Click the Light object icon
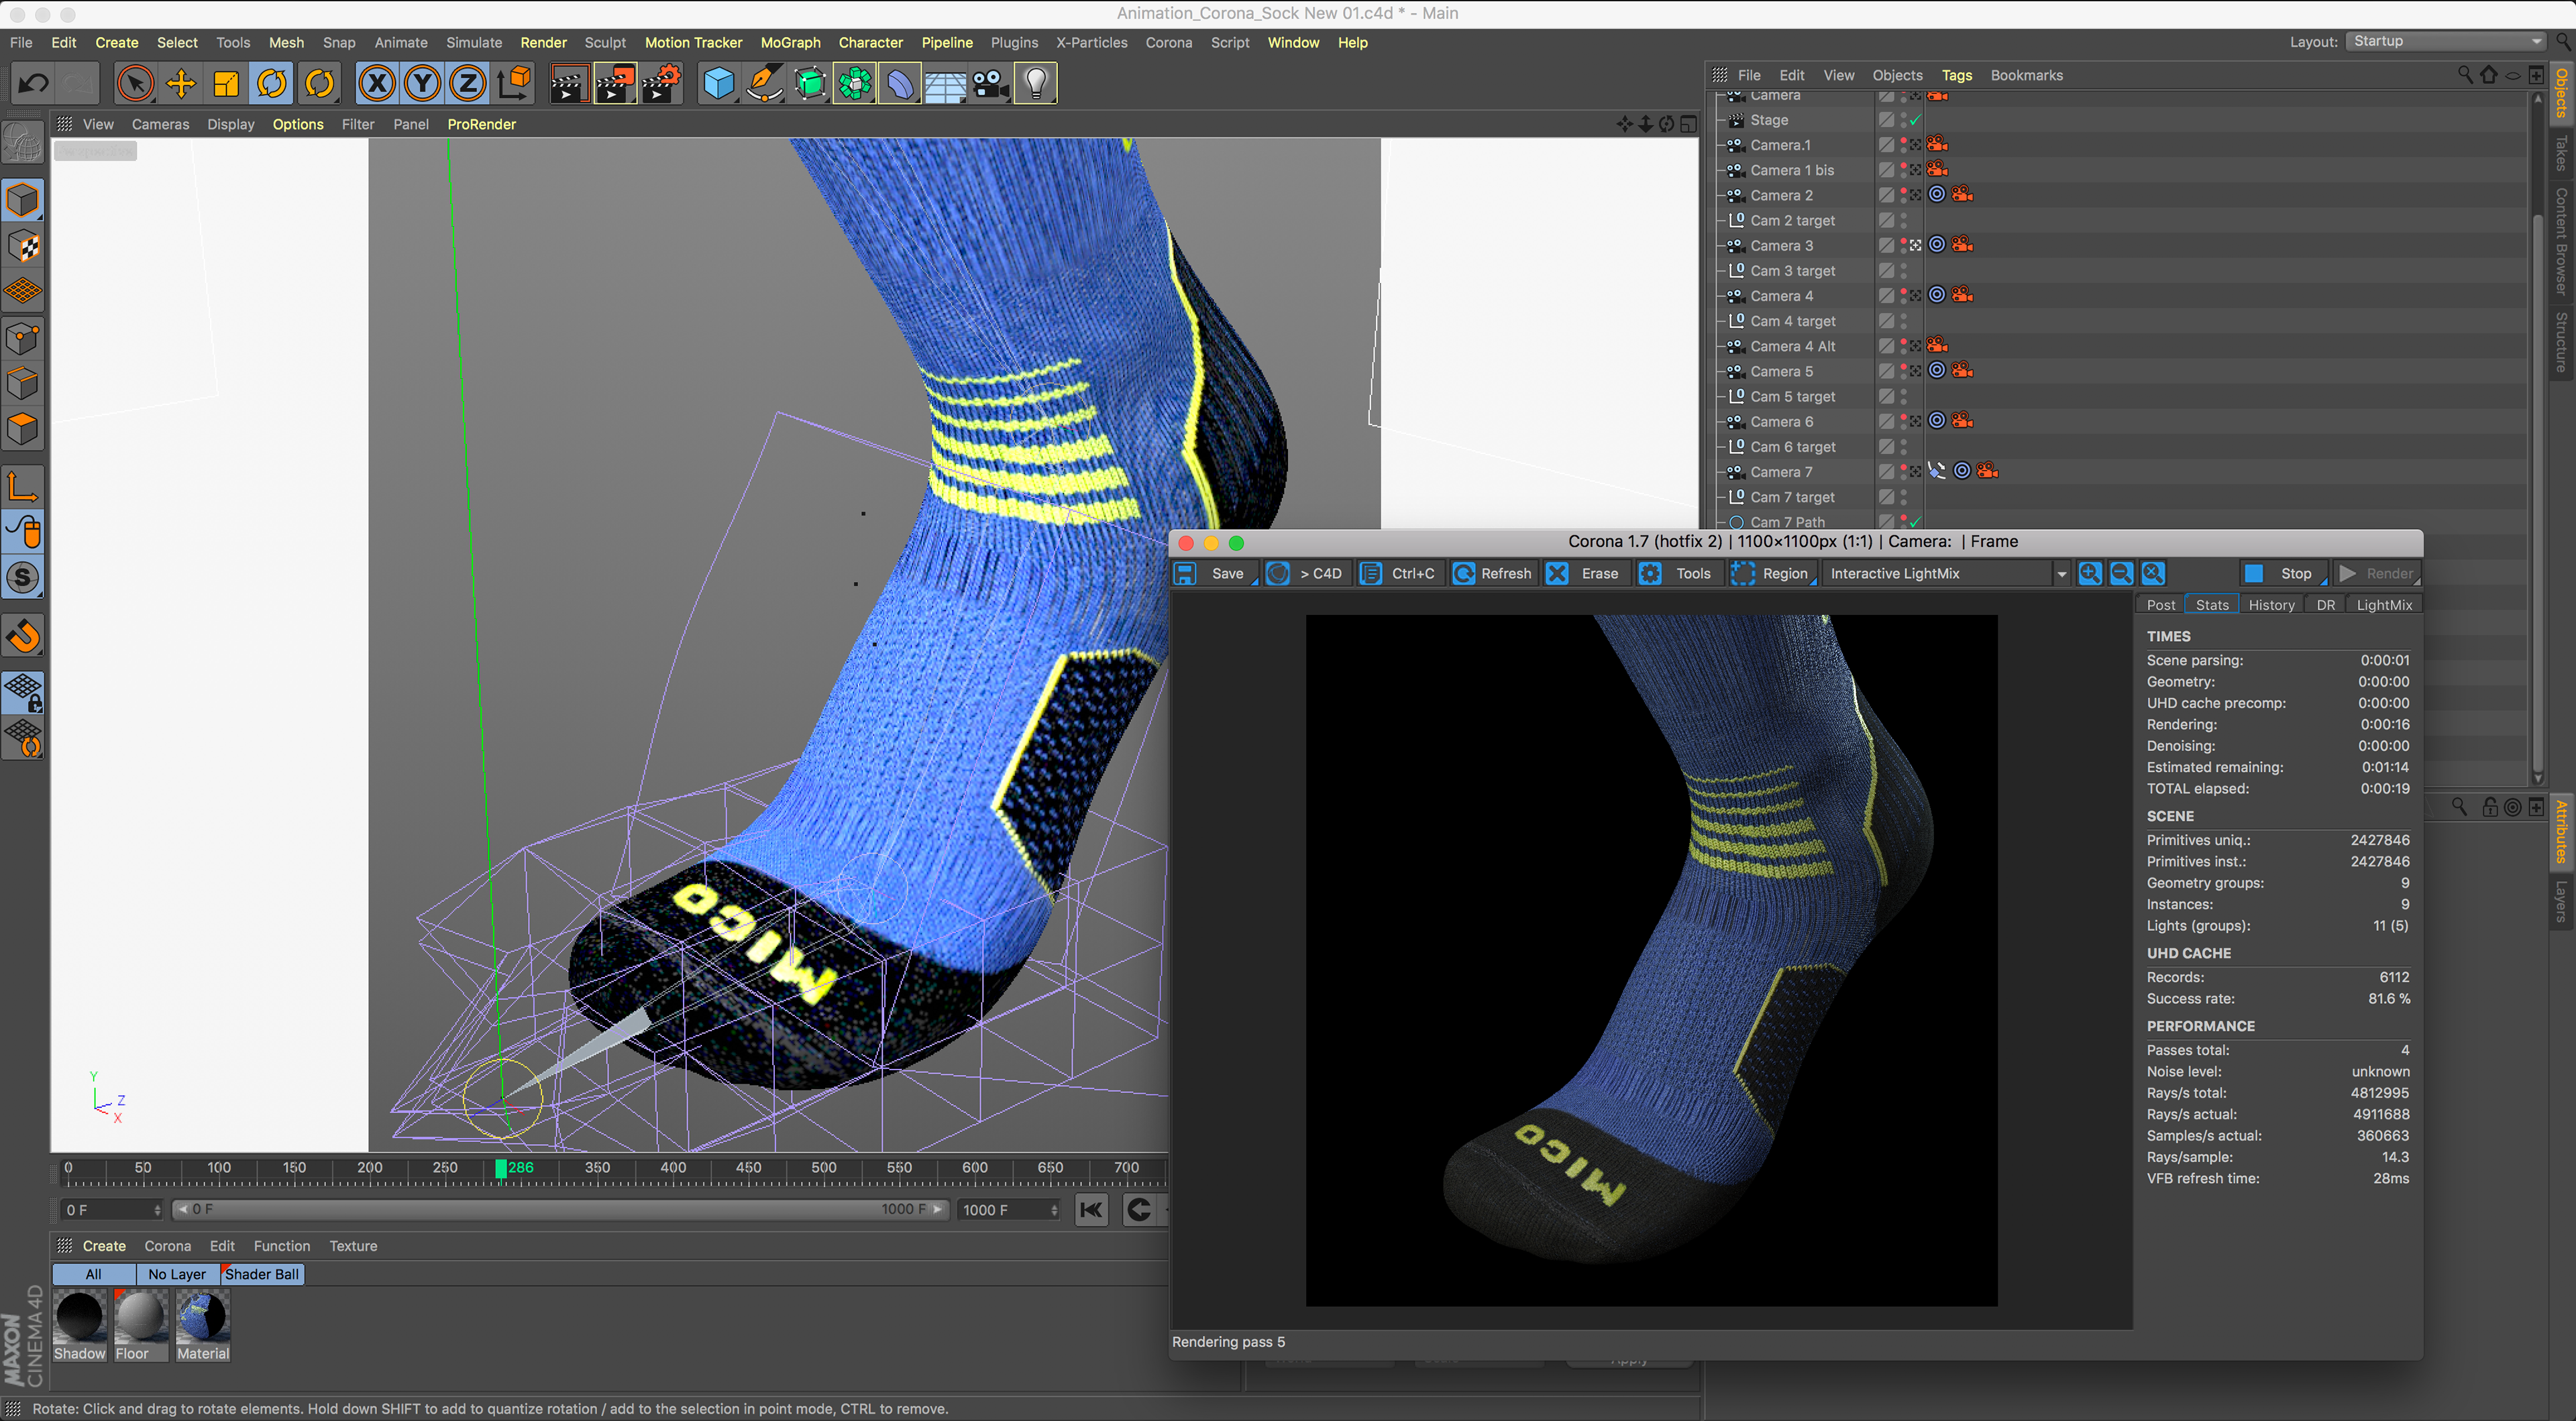 point(1036,84)
